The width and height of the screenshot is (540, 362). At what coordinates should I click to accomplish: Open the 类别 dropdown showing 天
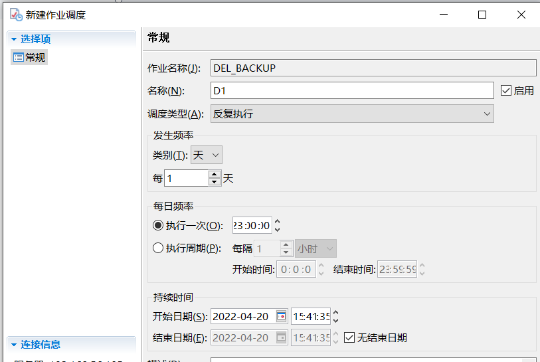tap(207, 155)
